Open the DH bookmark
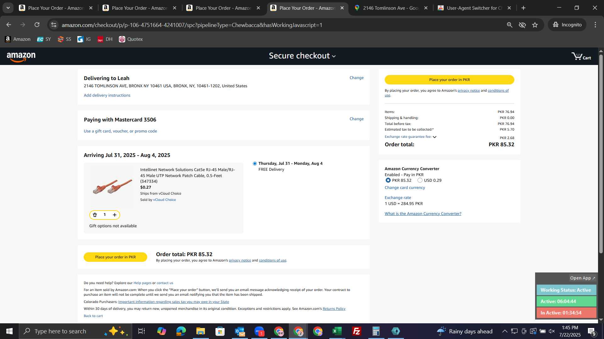Image resolution: width=604 pixels, height=339 pixels. click(105, 39)
